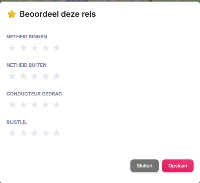Choose five stars for Conducteur Gedrag
200x183 pixels.
tap(56, 104)
